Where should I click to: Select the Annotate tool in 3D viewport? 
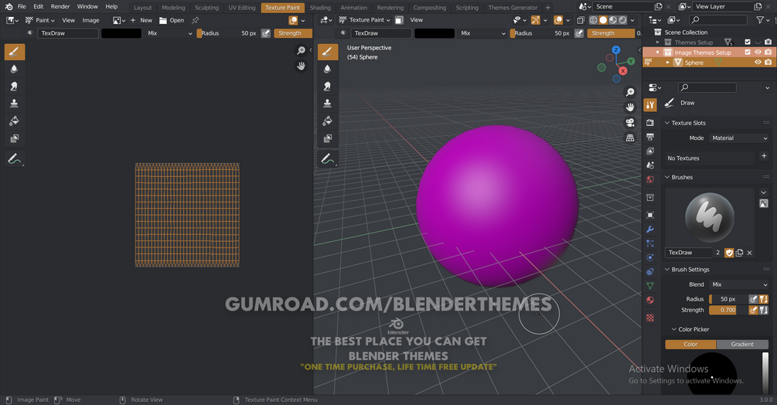(328, 159)
